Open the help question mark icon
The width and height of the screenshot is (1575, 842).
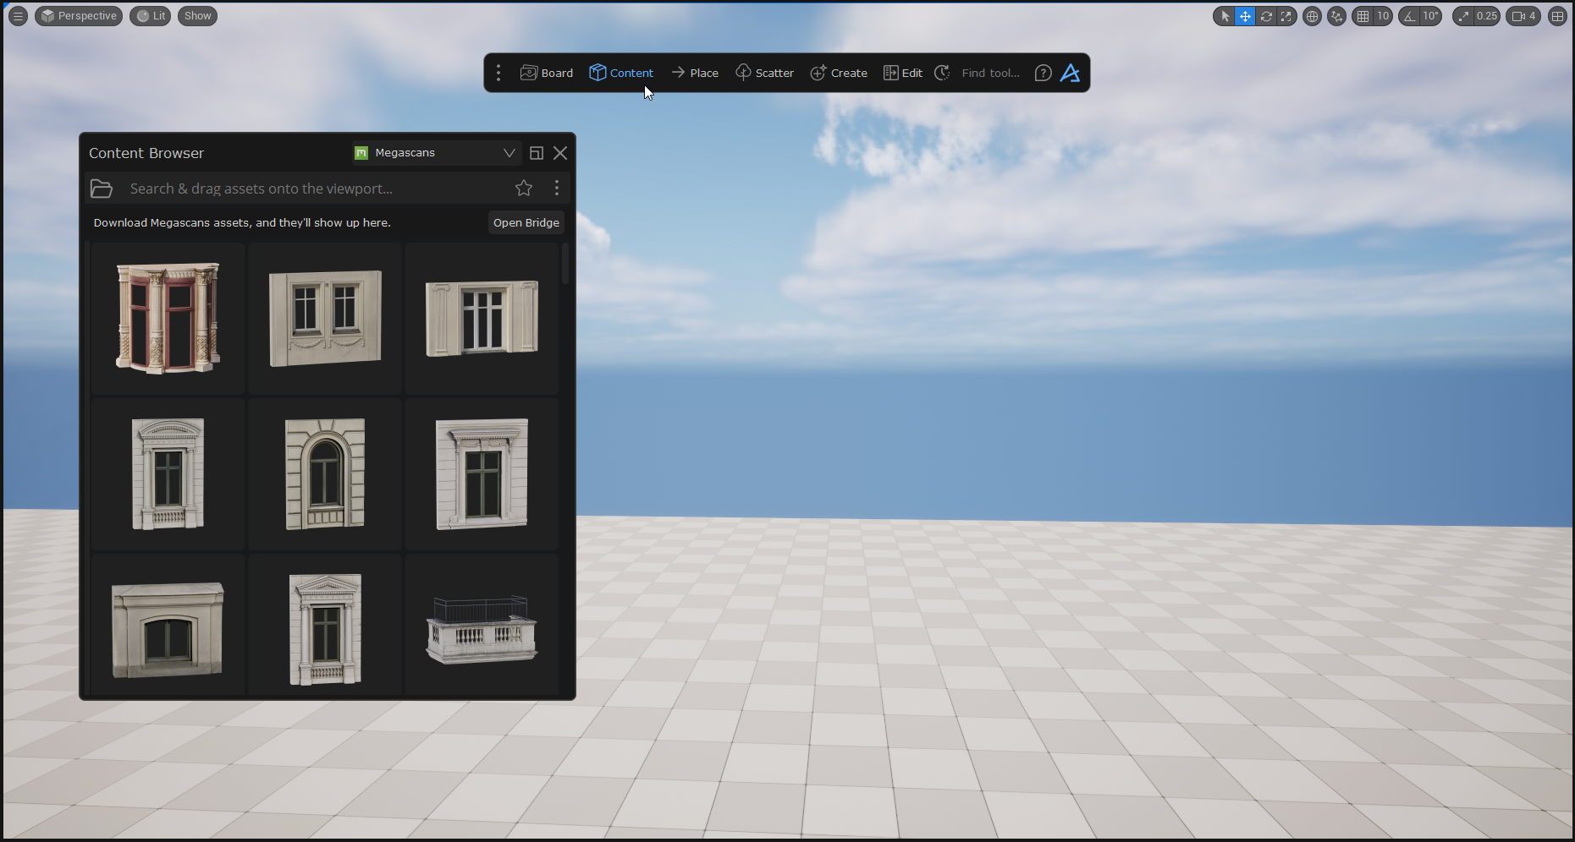pyautogui.click(x=1043, y=74)
